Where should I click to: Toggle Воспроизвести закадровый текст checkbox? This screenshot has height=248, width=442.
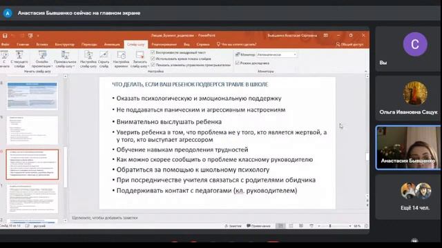coord(153,52)
